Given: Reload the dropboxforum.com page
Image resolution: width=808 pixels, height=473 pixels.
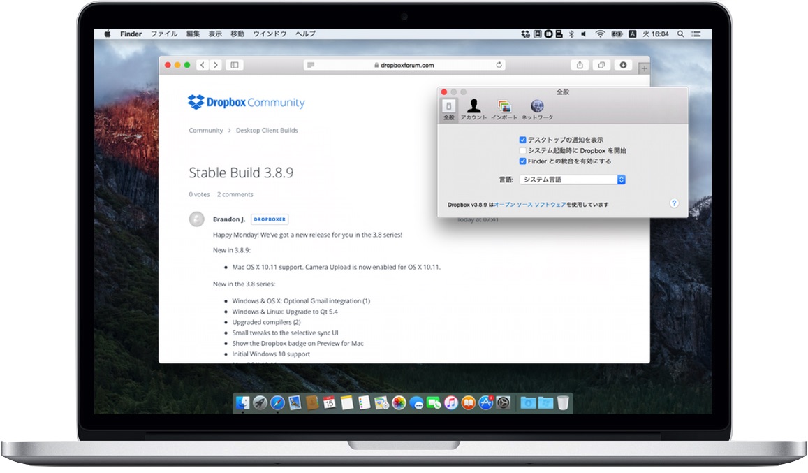Looking at the screenshot, I should tap(499, 65).
